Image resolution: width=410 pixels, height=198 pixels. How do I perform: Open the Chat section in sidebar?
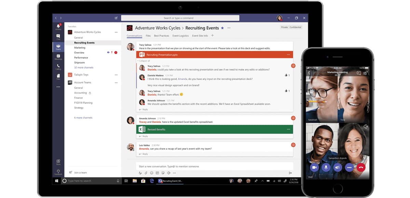tap(58, 37)
